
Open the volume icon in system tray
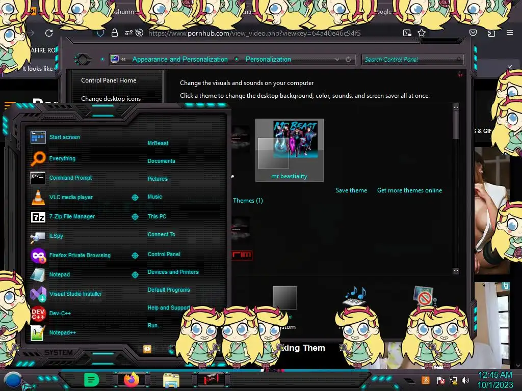coord(465,380)
